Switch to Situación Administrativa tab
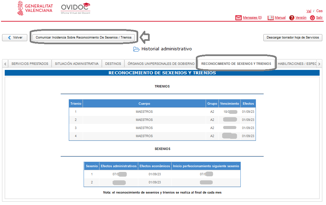Screen dimensions: 326x205 pyautogui.click(x=77, y=63)
